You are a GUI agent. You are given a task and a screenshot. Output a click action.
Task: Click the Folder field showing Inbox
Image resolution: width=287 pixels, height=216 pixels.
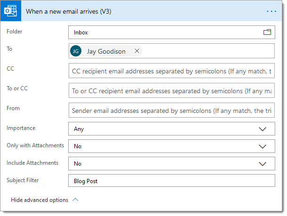[172, 32]
